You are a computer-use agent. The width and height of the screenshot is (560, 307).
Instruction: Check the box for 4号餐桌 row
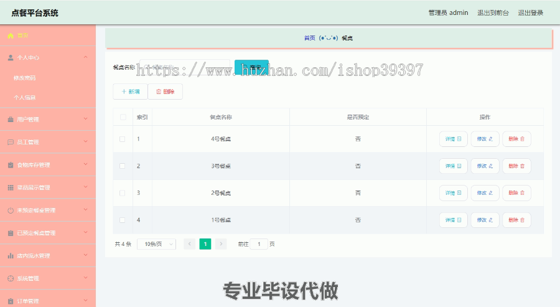point(122,139)
